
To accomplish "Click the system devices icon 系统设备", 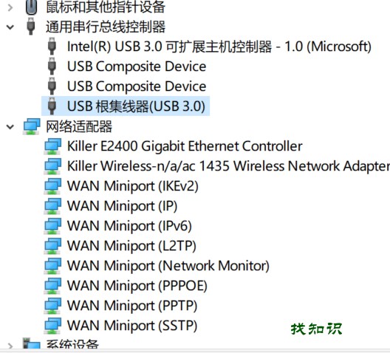I will click(x=31, y=344).
